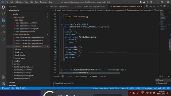Image resolution: width=171 pixels, height=96 pixels.
Task: Expand the OUTLINE section
Action: pyautogui.click(x=12, y=82)
